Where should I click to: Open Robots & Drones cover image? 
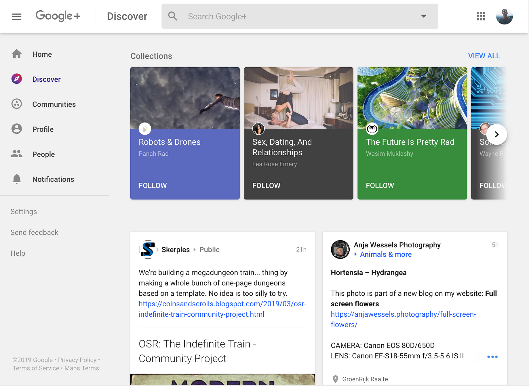pos(185,98)
